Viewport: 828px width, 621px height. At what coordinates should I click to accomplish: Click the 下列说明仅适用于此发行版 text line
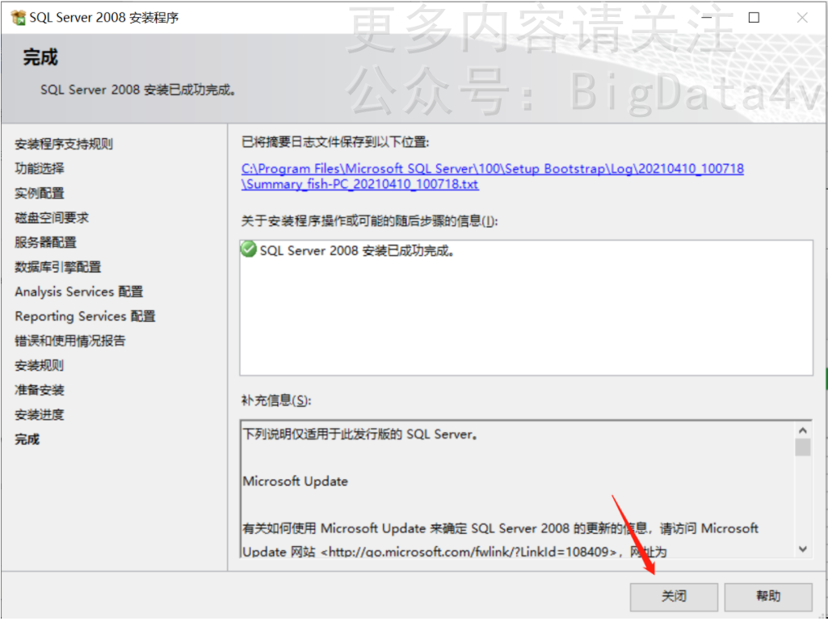361,434
